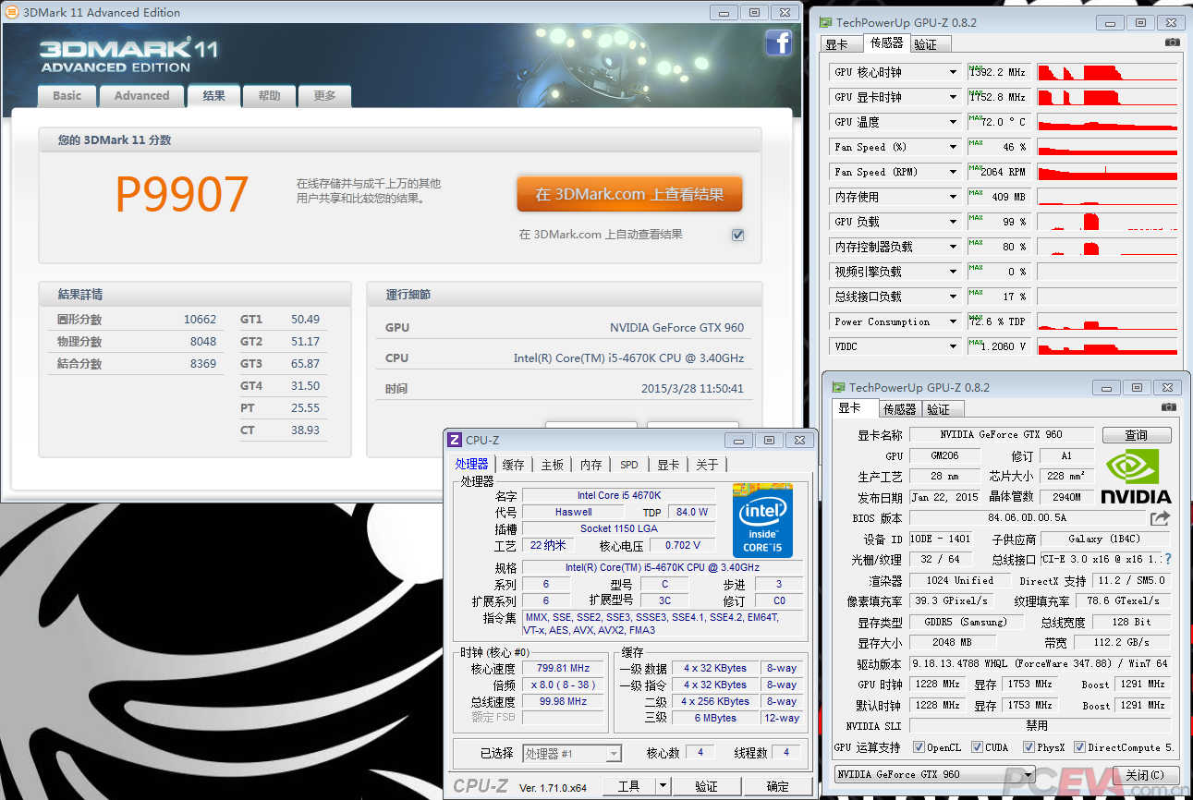Switch to 缓存 tab in CPU-Z

click(x=513, y=465)
